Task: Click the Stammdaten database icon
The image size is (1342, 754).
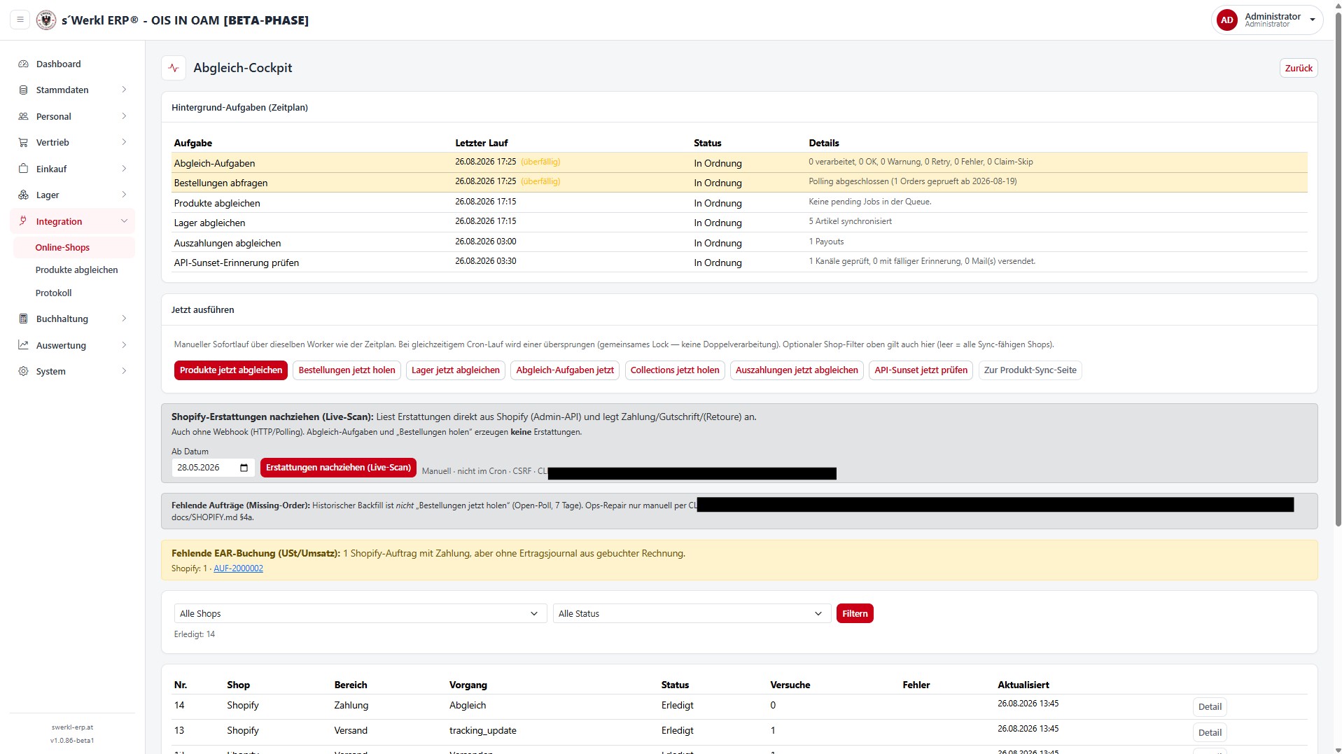Action: pyautogui.click(x=23, y=90)
